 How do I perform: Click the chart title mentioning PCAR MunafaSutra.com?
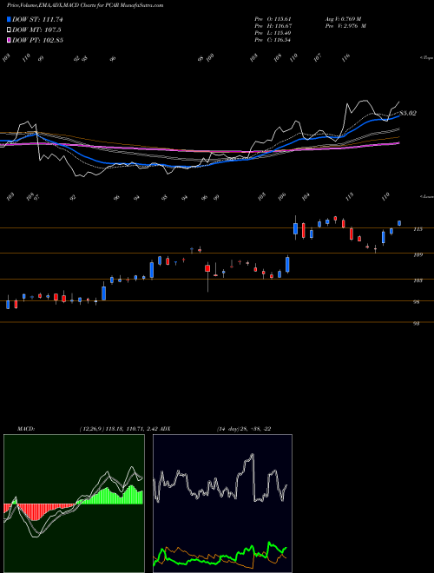[85, 5]
